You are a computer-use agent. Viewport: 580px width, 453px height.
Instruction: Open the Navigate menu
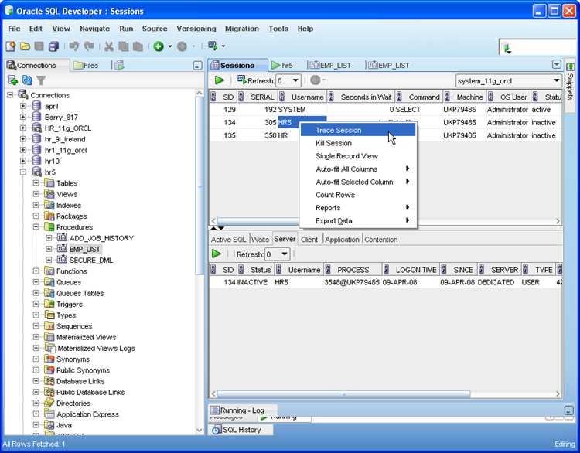(94, 29)
